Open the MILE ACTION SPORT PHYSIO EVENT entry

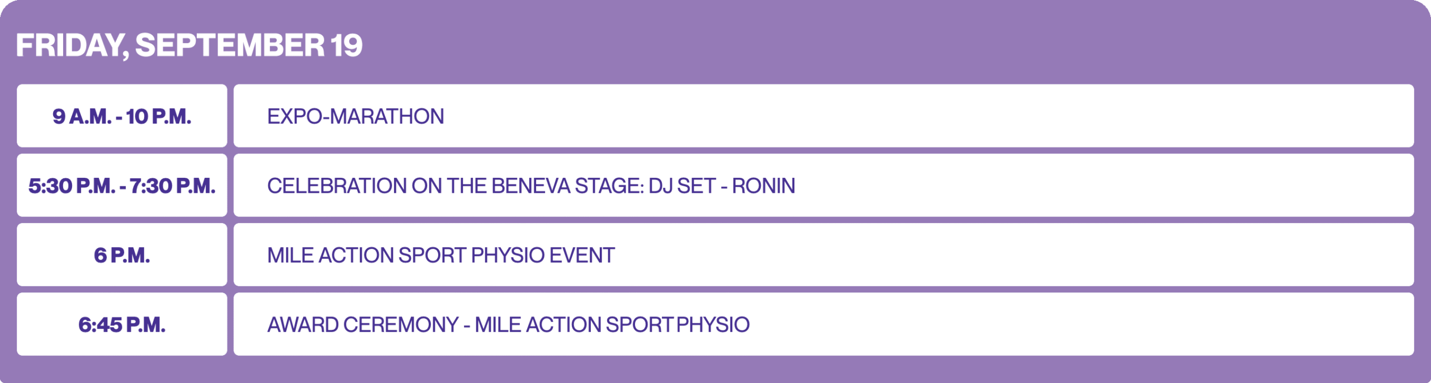point(440,255)
